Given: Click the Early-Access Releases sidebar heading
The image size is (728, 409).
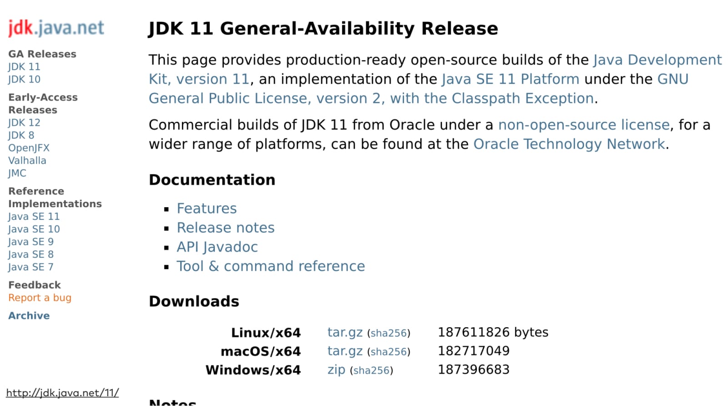Looking at the screenshot, I should [x=43, y=104].
